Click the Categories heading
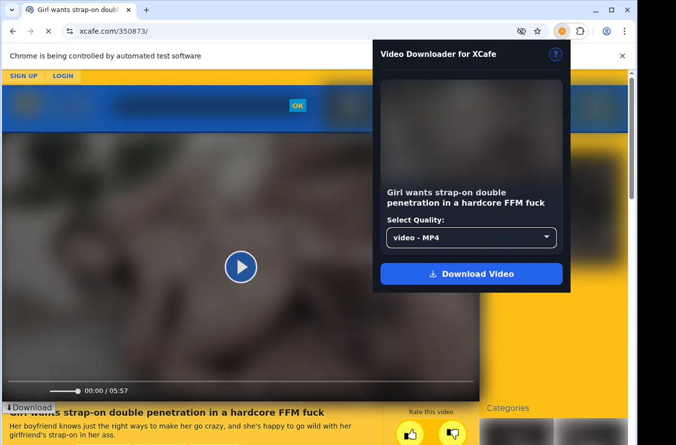 (508, 408)
